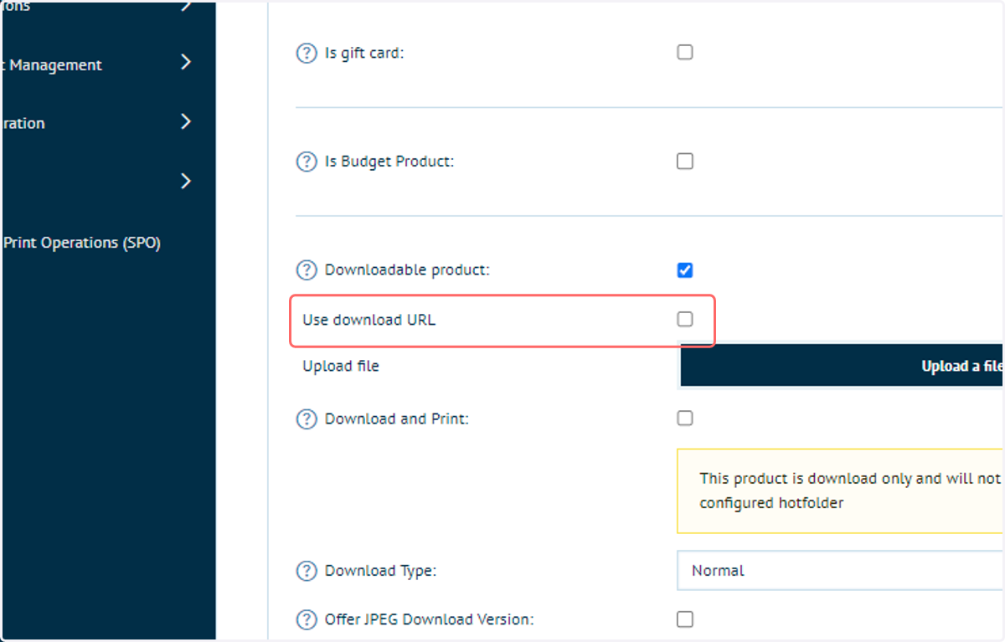1005x642 pixels.
Task: Click the 'Use download URL' label
Action: tap(368, 320)
